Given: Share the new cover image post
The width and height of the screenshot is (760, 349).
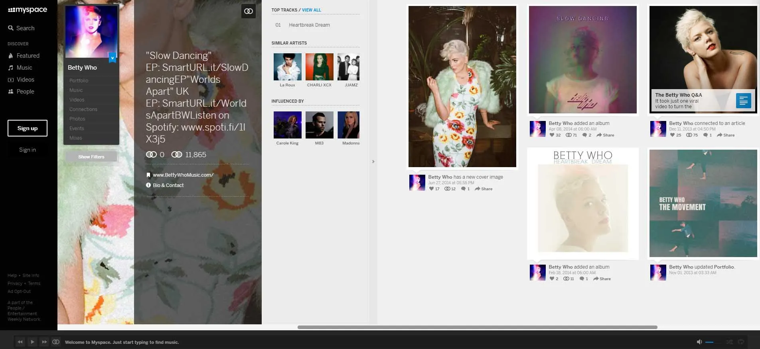Looking at the screenshot, I should (484, 189).
